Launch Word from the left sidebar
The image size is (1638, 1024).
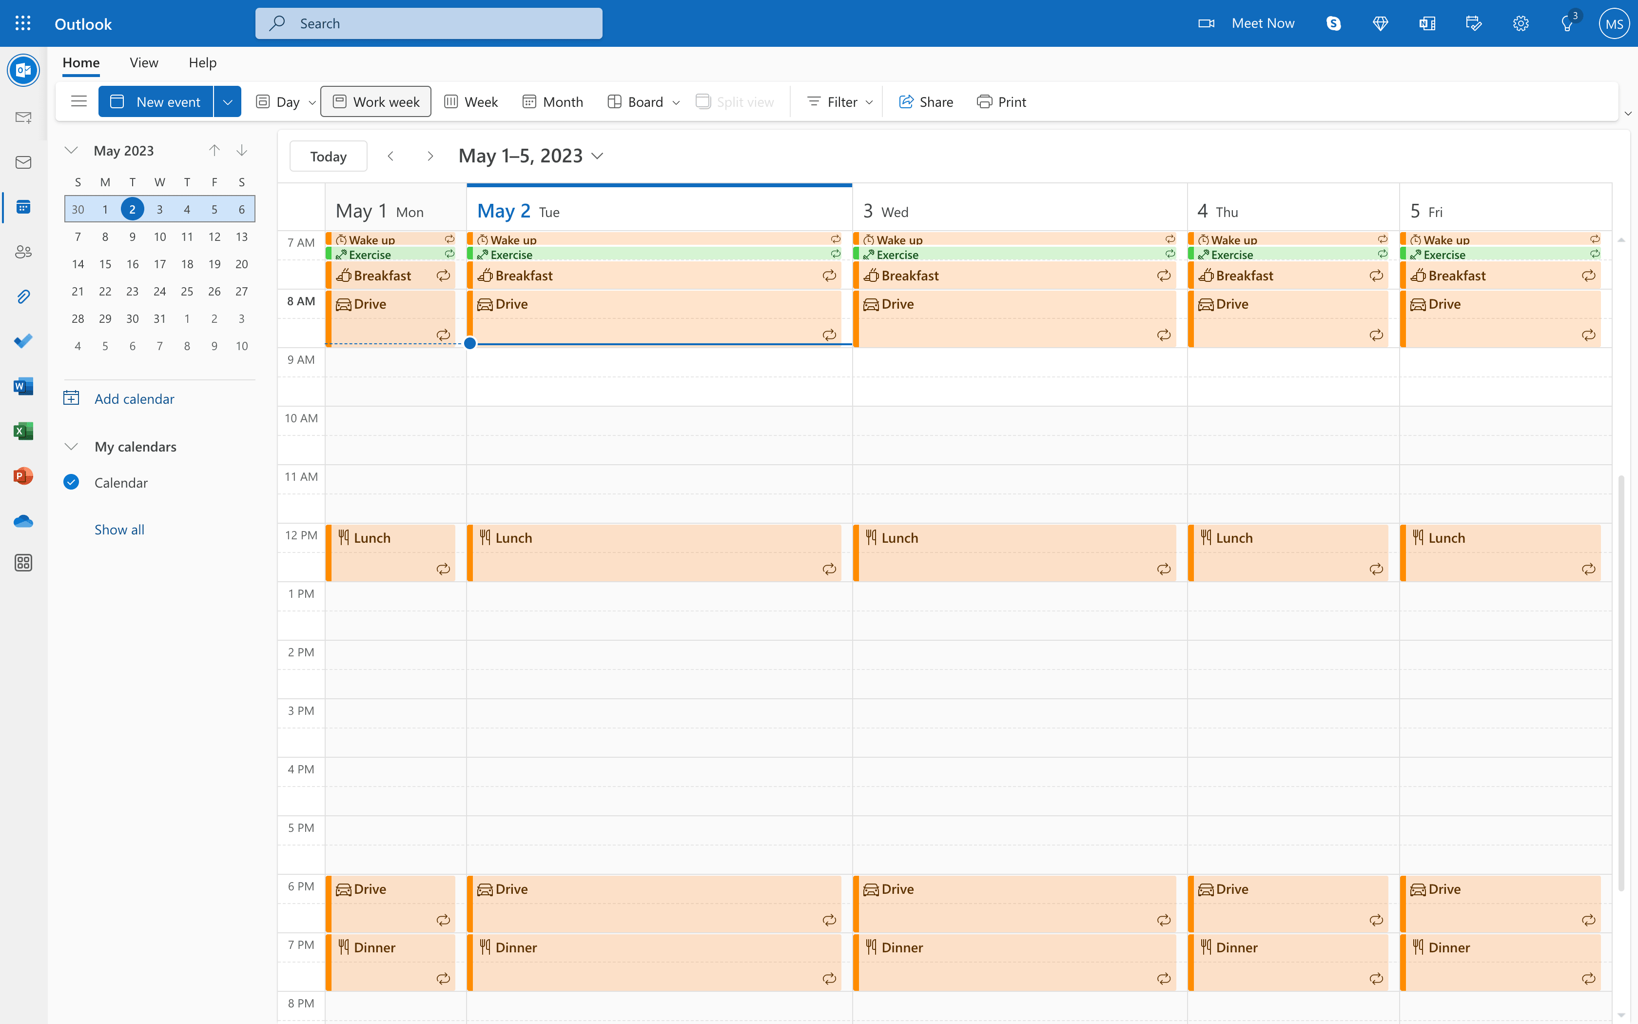(x=24, y=385)
